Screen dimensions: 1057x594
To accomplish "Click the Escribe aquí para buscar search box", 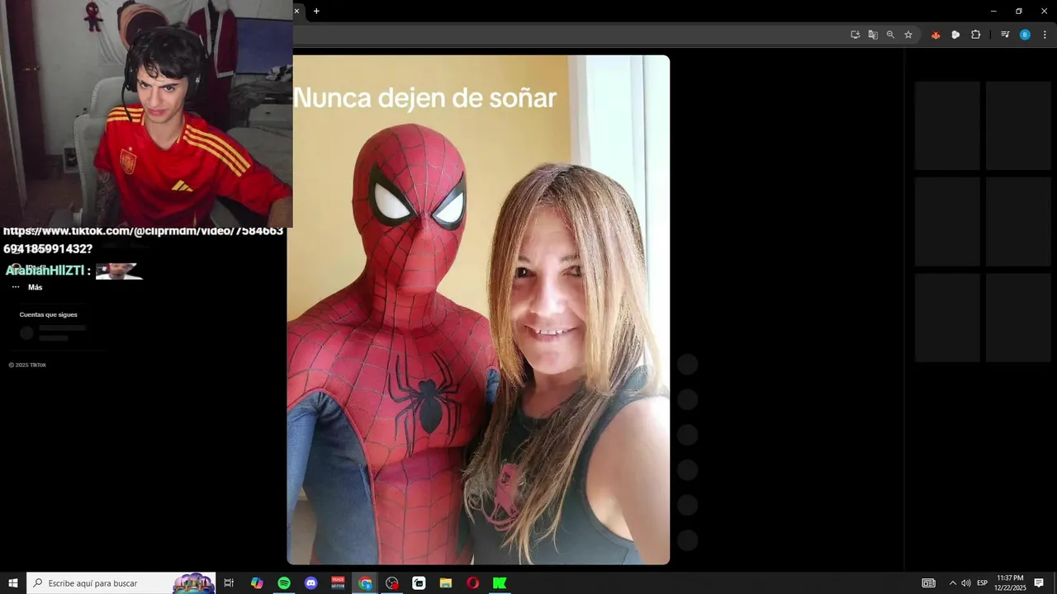I will pyautogui.click(x=121, y=583).
